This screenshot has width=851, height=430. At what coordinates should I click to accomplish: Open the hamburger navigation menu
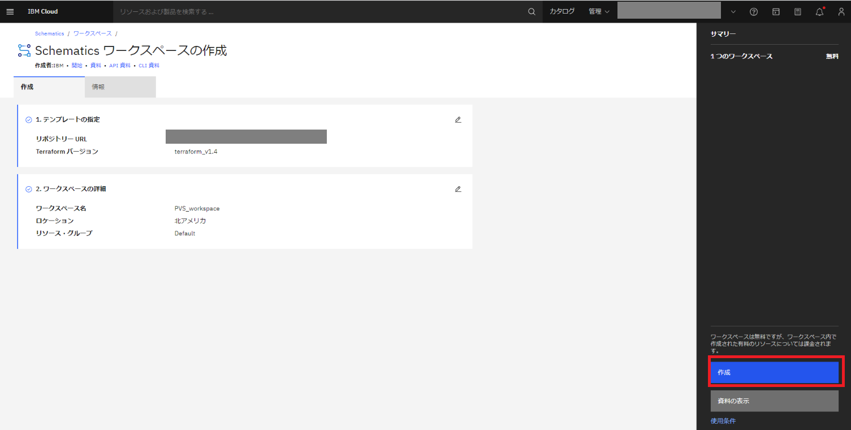10,11
